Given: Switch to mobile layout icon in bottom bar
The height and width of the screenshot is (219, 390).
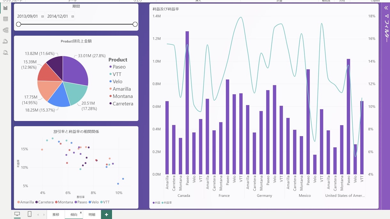Looking at the screenshot, I should 29,214.
